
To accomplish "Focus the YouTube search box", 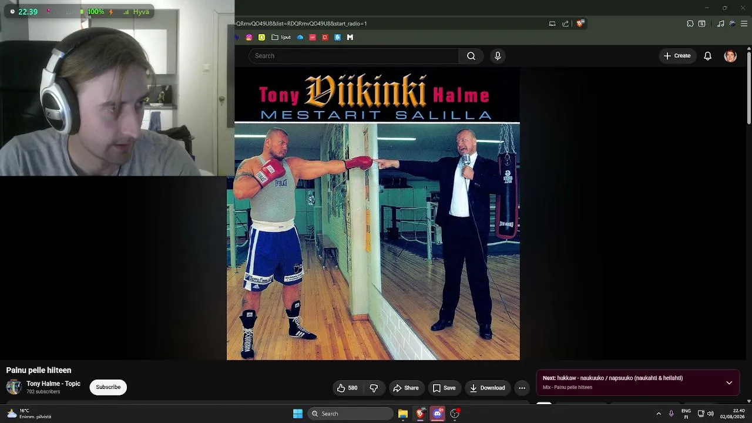I will coord(354,56).
